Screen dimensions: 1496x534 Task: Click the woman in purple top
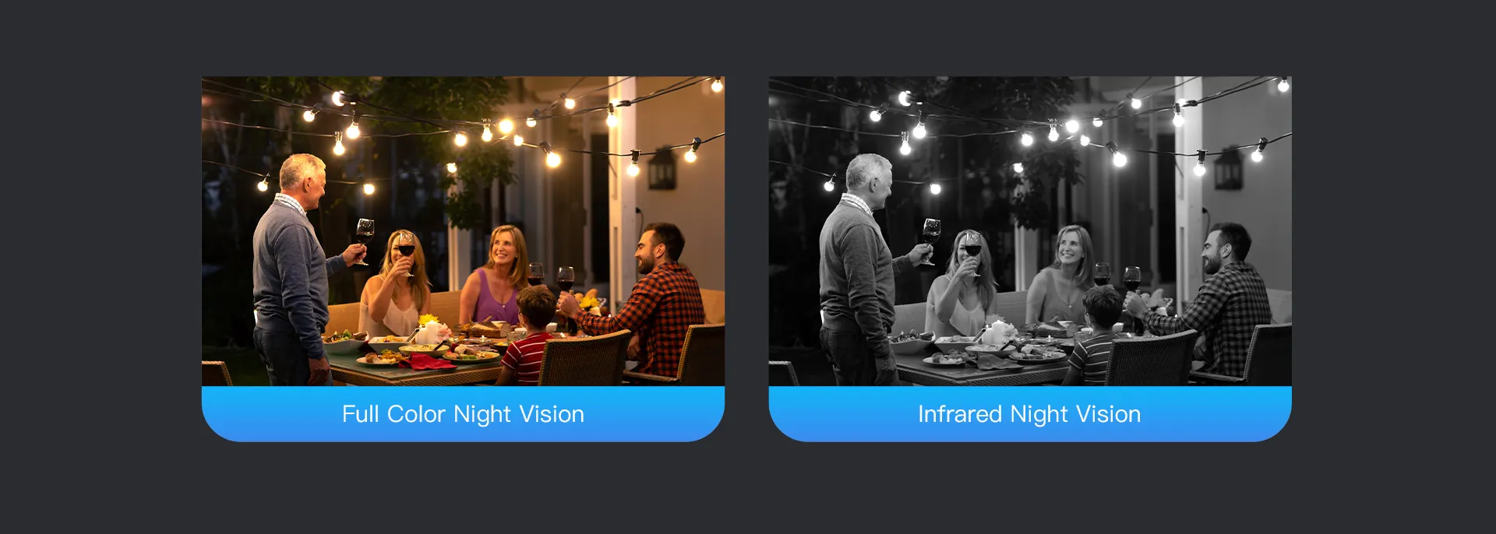point(494,276)
